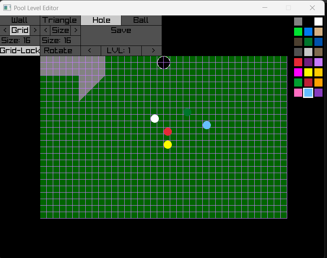The image size is (327, 258).
Task: Decrease grid size with left arrow beside Grid
Action: point(5,30)
